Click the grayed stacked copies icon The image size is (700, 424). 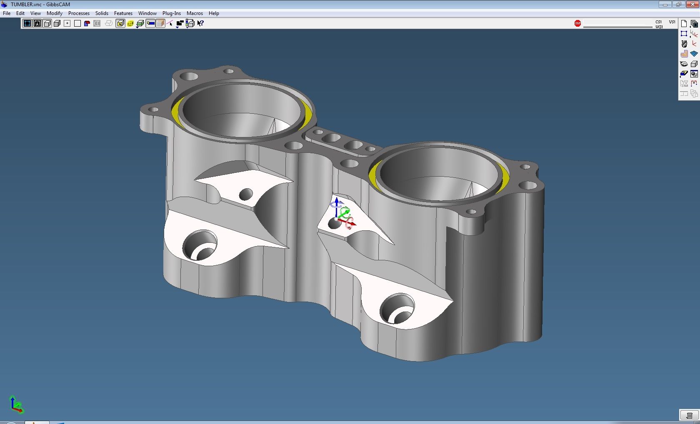pyautogui.click(x=694, y=94)
